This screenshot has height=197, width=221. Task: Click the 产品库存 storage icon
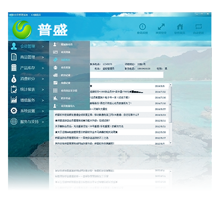click(14, 68)
